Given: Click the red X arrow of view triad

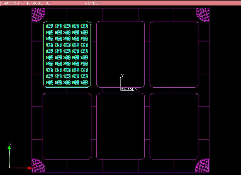Looking at the screenshot, I should tap(29, 168).
